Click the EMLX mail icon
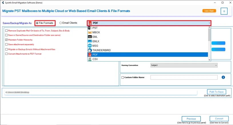 click(x=90, y=41)
